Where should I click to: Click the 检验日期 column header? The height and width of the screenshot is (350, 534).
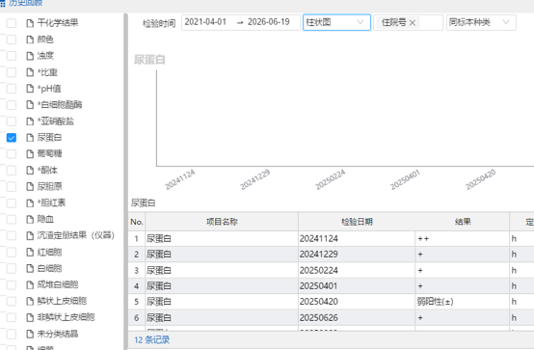[357, 222]
